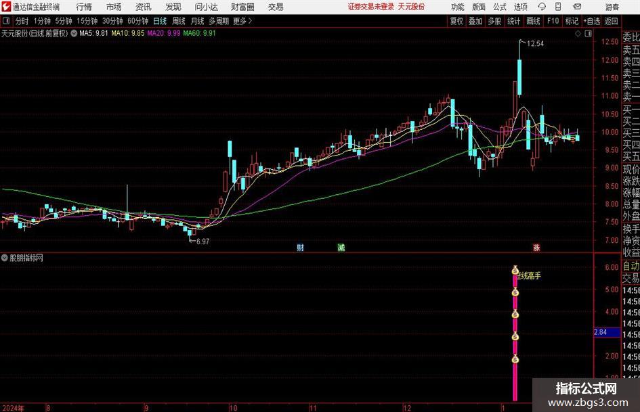Toggle the right panel layout icon
The image size is (640, 412).
[x=588, y=34]
